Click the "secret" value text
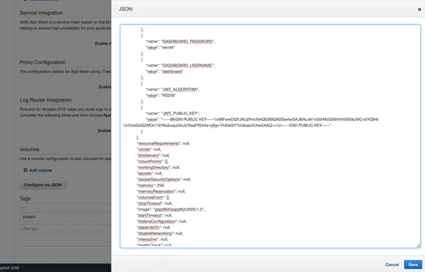 (168, 47)
